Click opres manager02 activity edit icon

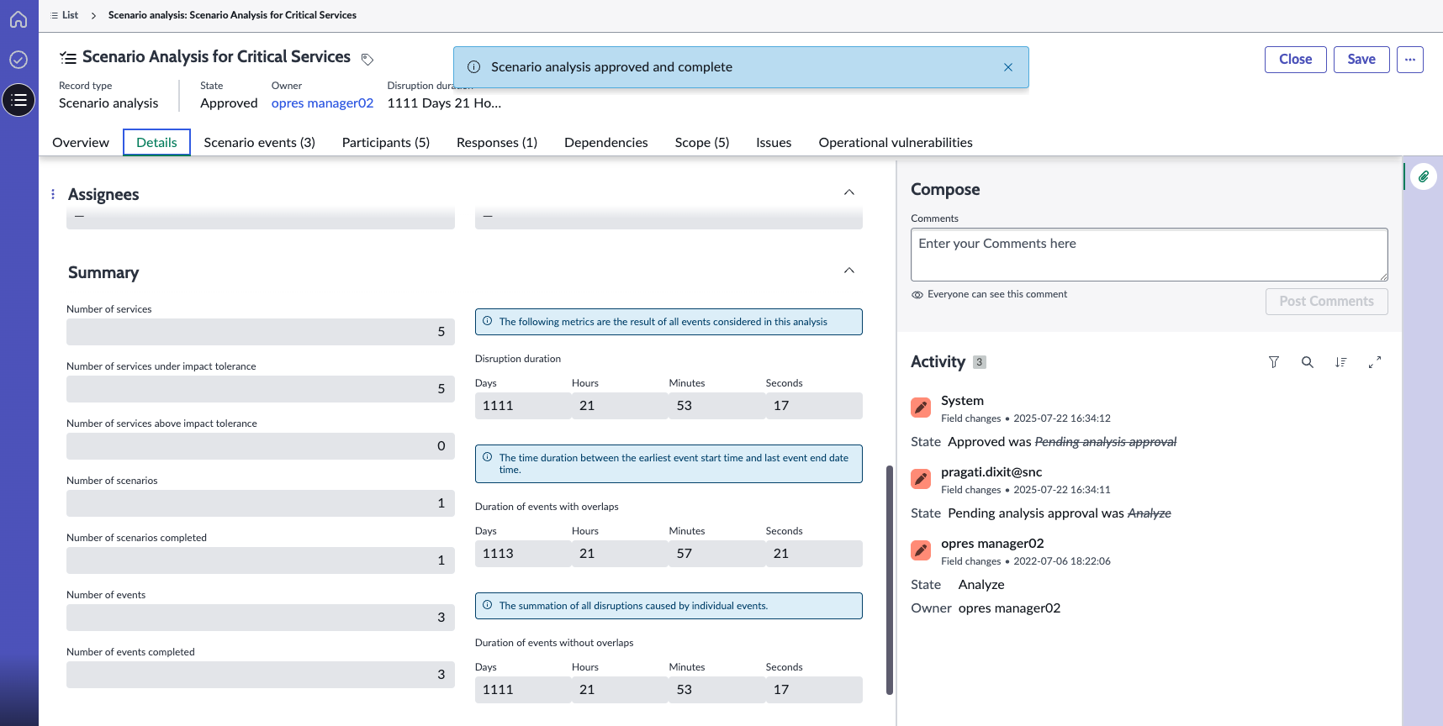(x=921, y=550)
